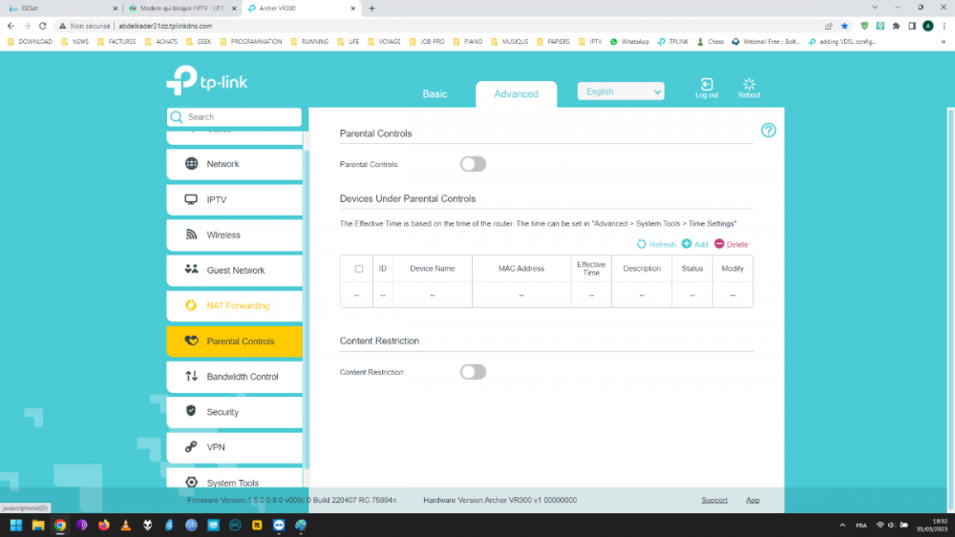The image size is (955, 537).
Task: Open the English language dropdown
Action: pyautogui.click(x=621, y=92)
